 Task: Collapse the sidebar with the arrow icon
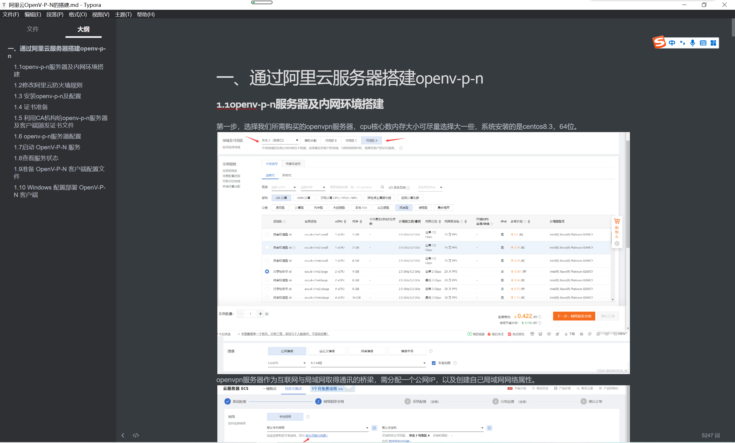pos(123,435)
